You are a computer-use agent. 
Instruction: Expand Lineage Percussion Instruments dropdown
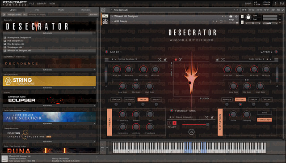tap(94, 141)
